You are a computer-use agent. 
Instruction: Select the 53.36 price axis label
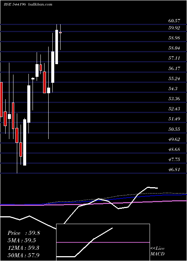pos(174,99)
